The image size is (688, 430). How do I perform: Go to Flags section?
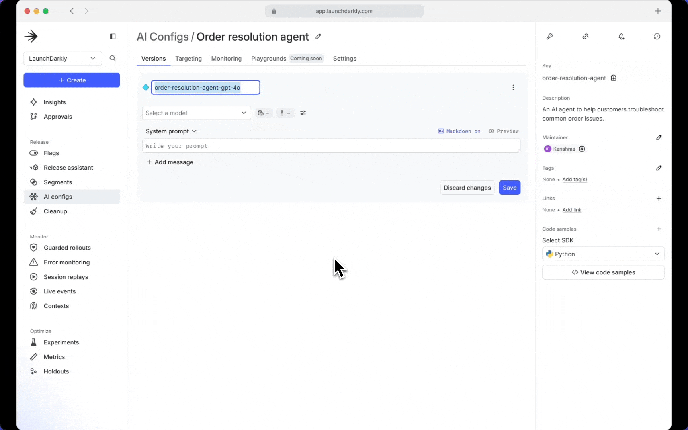[72, 153]
